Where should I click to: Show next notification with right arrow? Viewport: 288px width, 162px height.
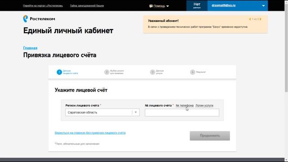click(x=261, y=19)
